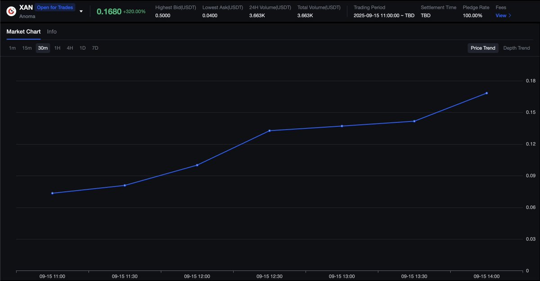Click the chart data point at 09-15 13:30
This screenshot has height=281, width=540.
414,121
